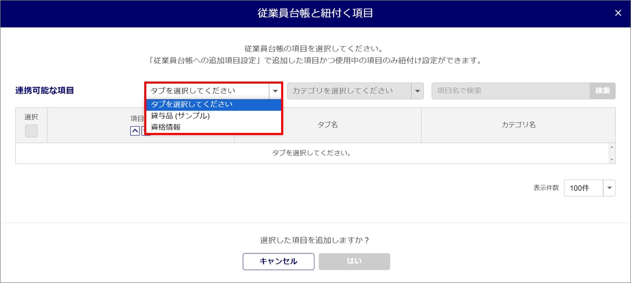
Task: Click the タブ名 column header
Action: coord(327,125)
